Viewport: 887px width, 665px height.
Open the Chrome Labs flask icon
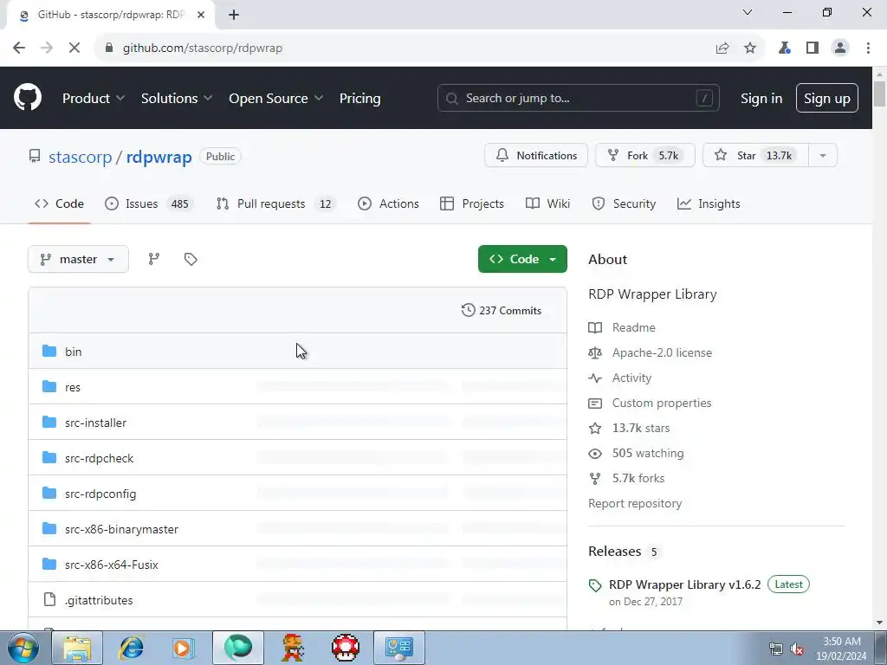point(784,48)
